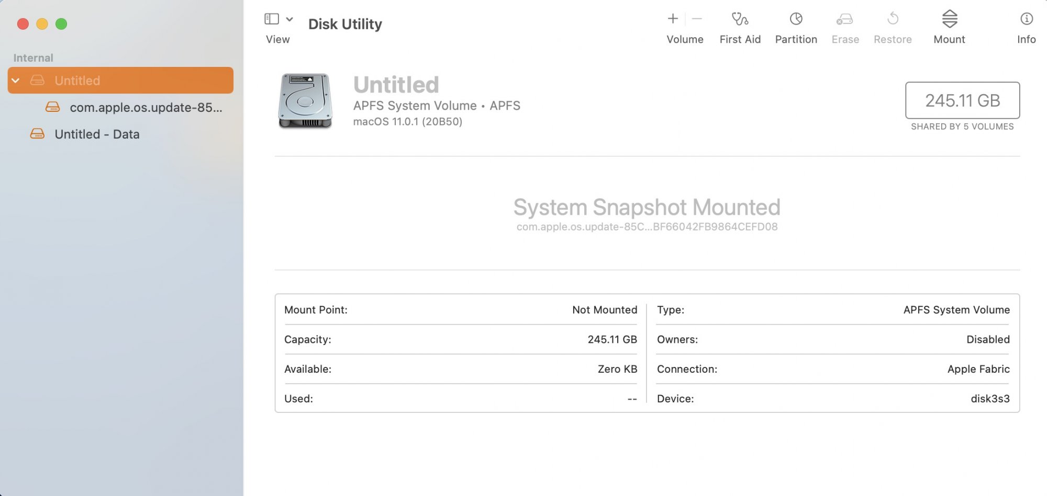Viewport: 1047px width, 496px height.
Task: Click the large 'Untitled' volume title
Action: pyautogui.click(x=396, y=85)
